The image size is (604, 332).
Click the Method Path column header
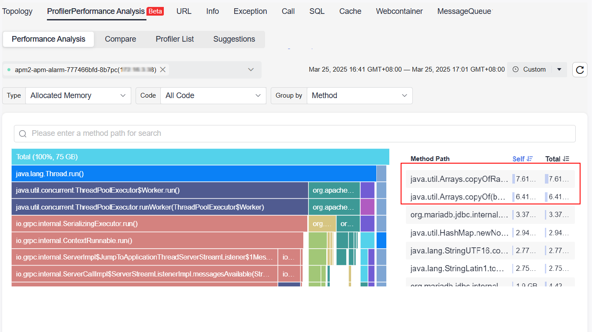click(430, 159)
